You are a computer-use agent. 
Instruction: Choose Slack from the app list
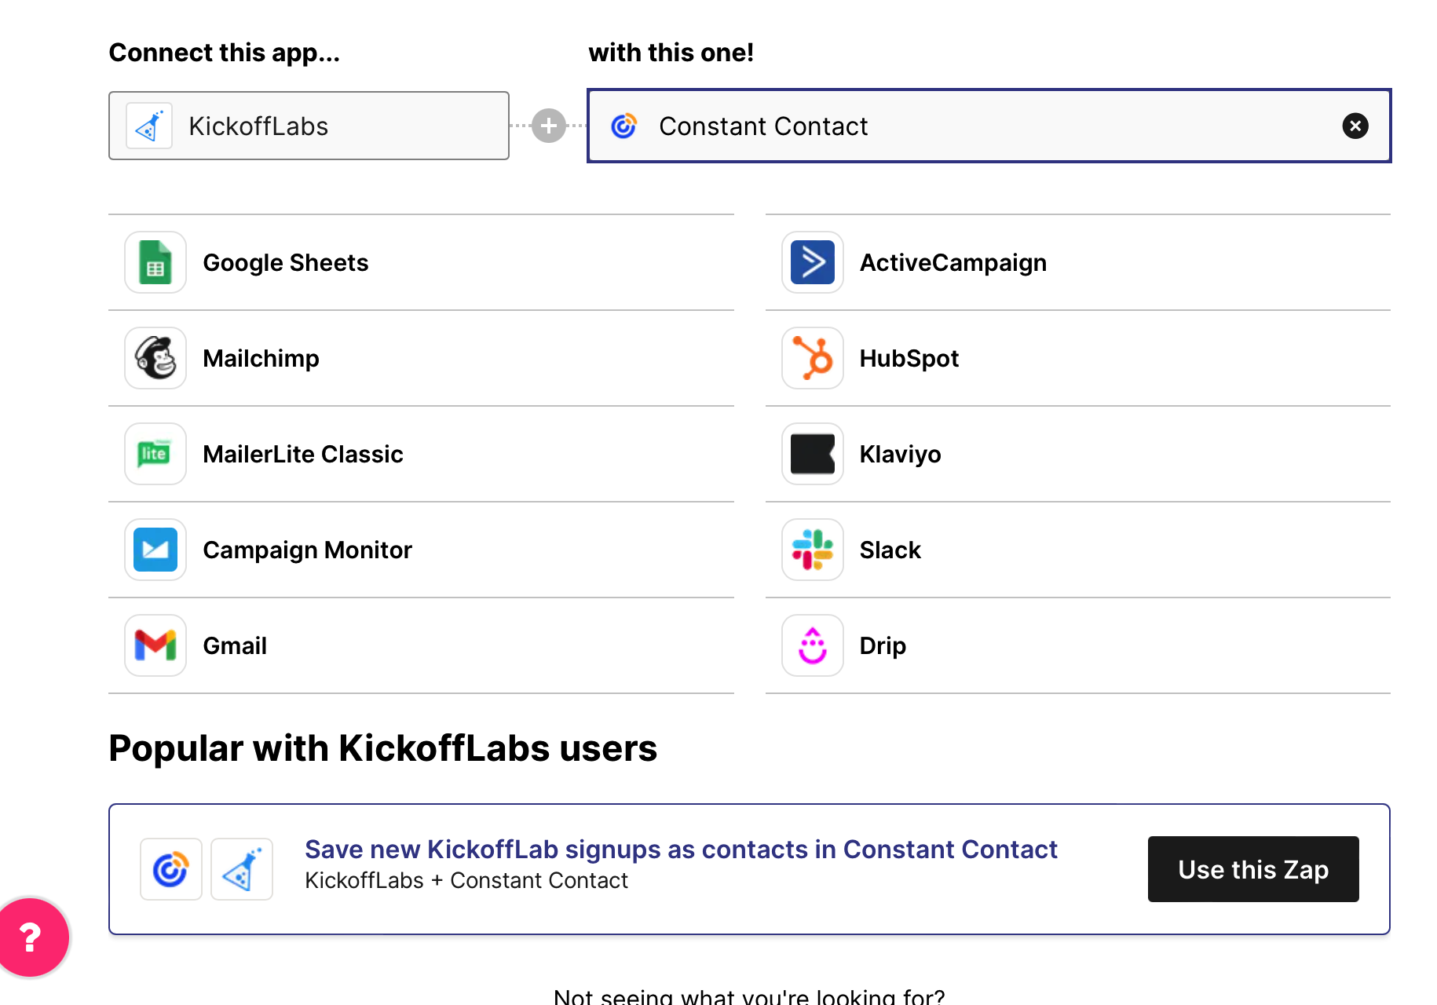click(1078, 550)
